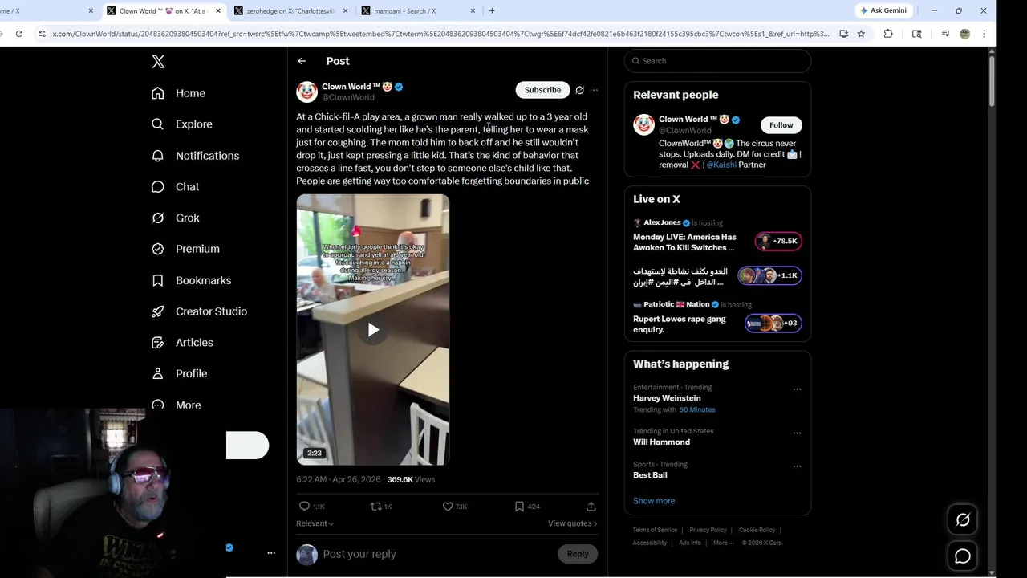Image resolution: width=1027 pixels, height=578 pixels.
Task: Click the @Kalshi partner link
Action: pyautogui.click(x=721, y=165)
